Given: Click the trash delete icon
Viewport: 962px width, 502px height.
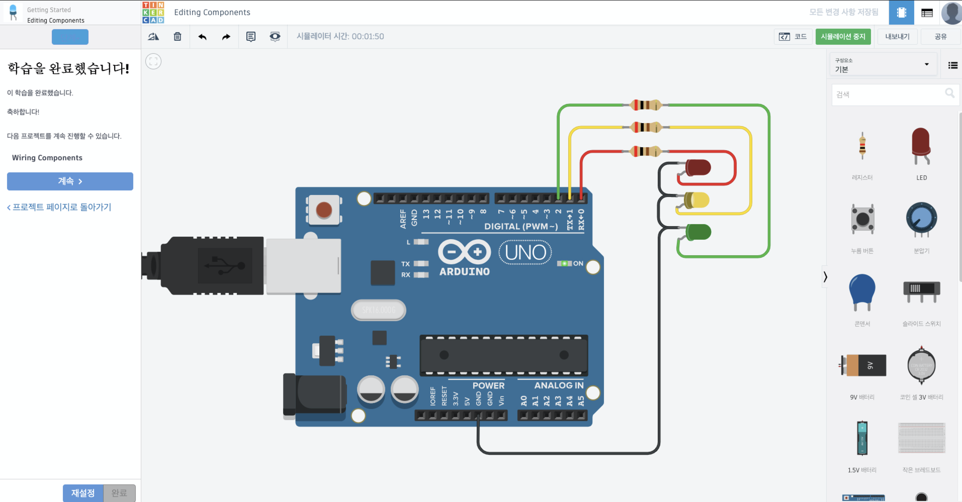Looking at the screenshot, I should tap(177, 37).
